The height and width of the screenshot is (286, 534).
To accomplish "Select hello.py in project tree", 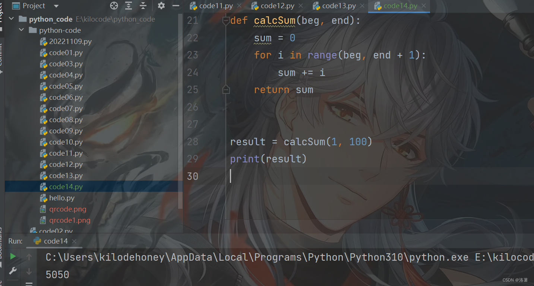I will click(x=62, y=198).
